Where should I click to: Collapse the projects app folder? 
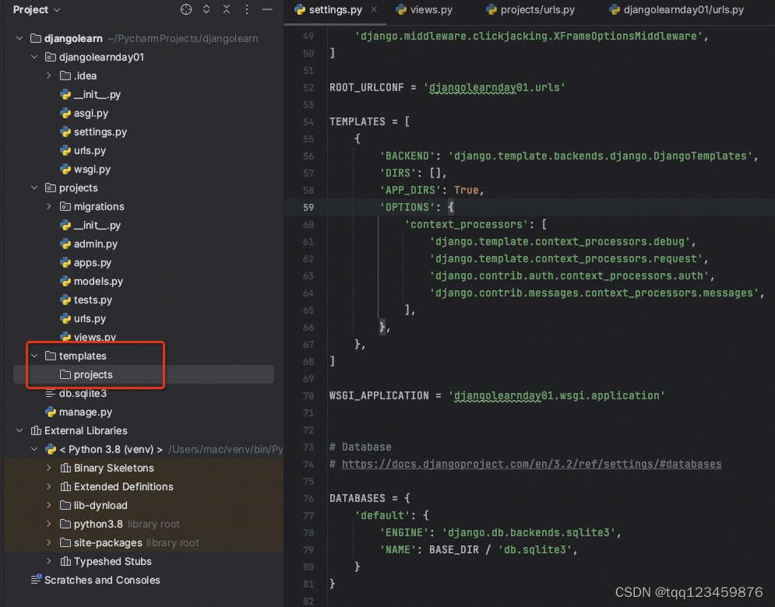34,188
